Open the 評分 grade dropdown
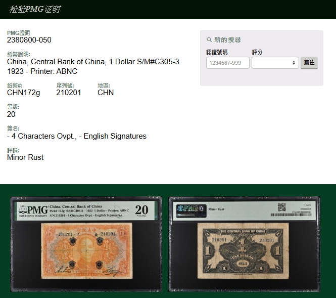 275,63
